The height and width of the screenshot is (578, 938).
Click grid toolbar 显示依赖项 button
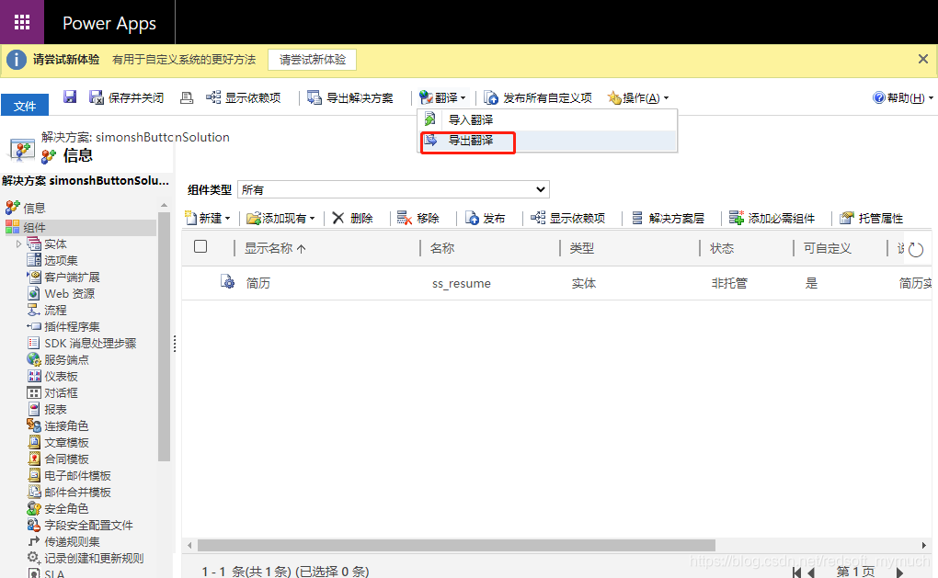pos(568,218)
